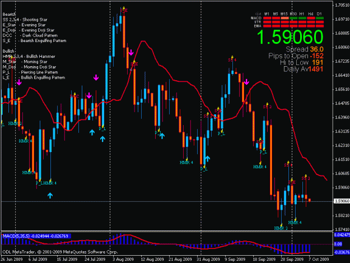
Task: Click the 'M_Doji - Morning Doji Star' legend line
Action: 29,67
